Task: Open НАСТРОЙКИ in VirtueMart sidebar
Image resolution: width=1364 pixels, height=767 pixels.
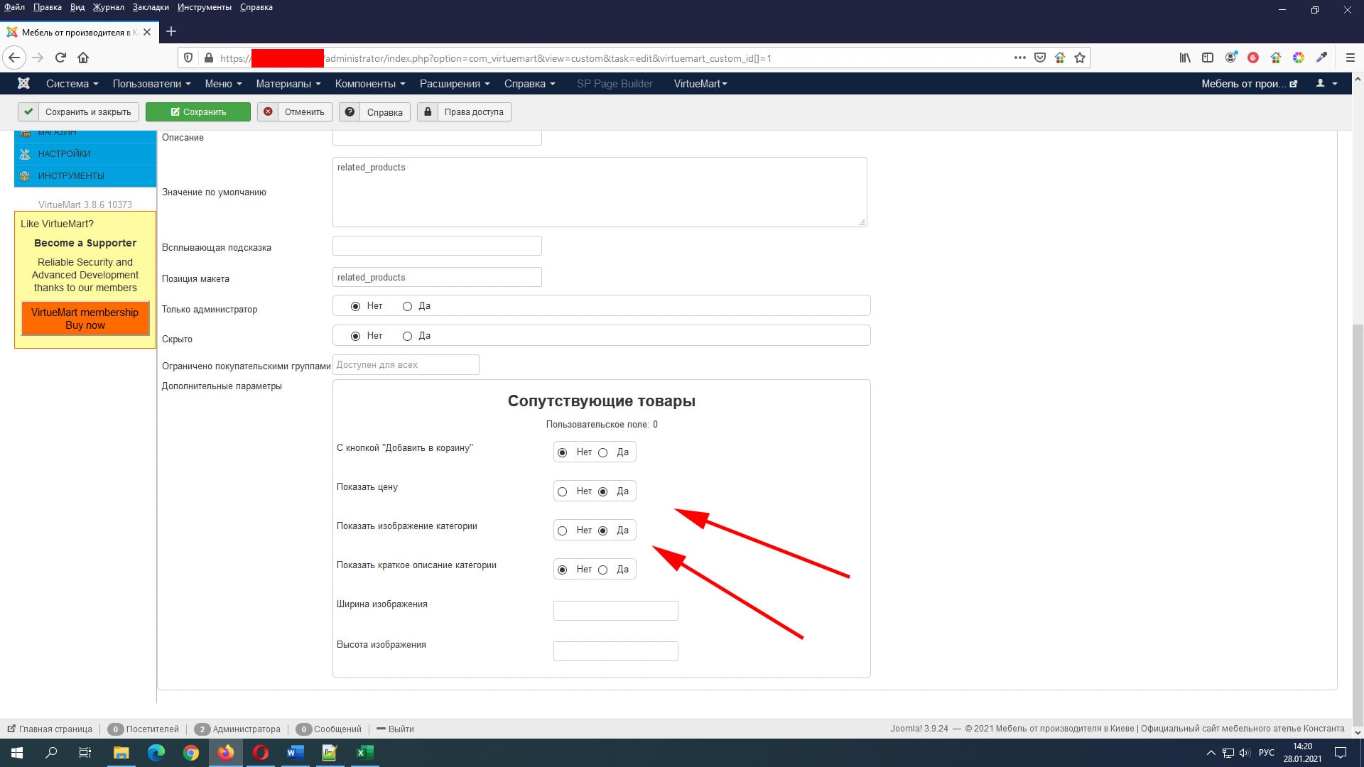Action: pos(85,154)
